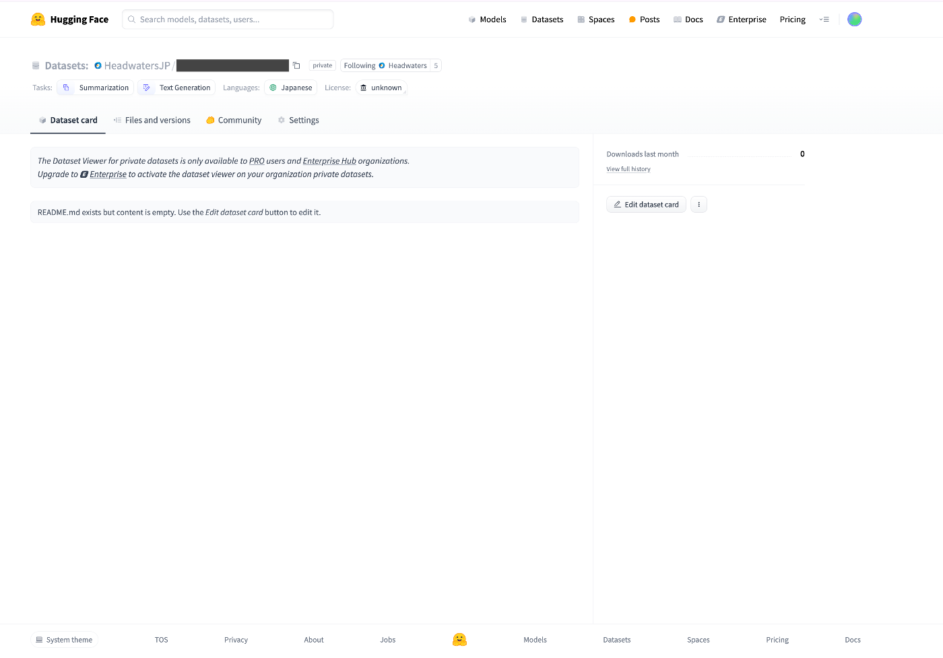Click the Edit dataset card button
The image size is (943, 658).
[x=646, y=205]
